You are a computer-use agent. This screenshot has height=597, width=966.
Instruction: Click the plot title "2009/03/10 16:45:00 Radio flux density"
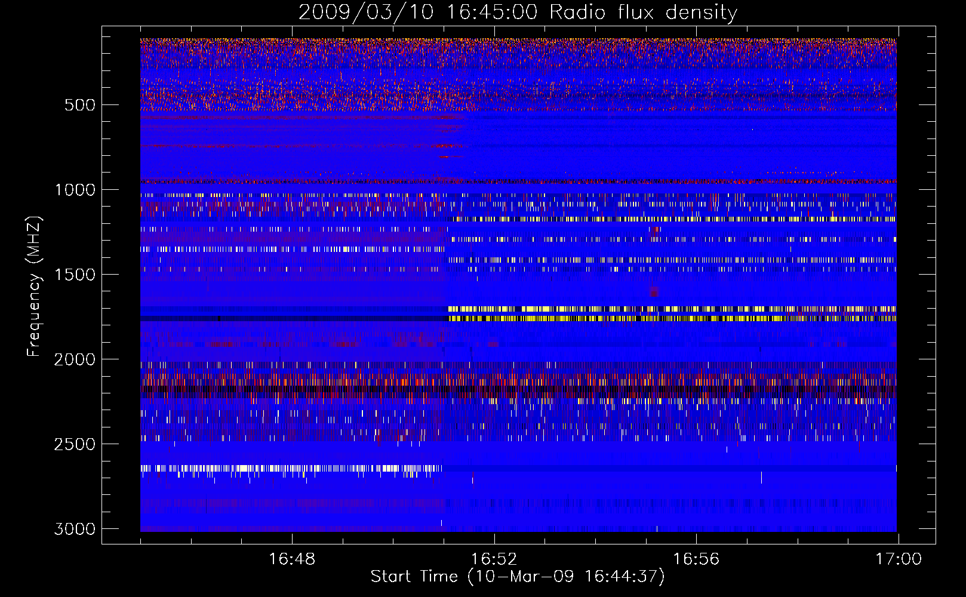pyautogui.click(x=518, y=12)
